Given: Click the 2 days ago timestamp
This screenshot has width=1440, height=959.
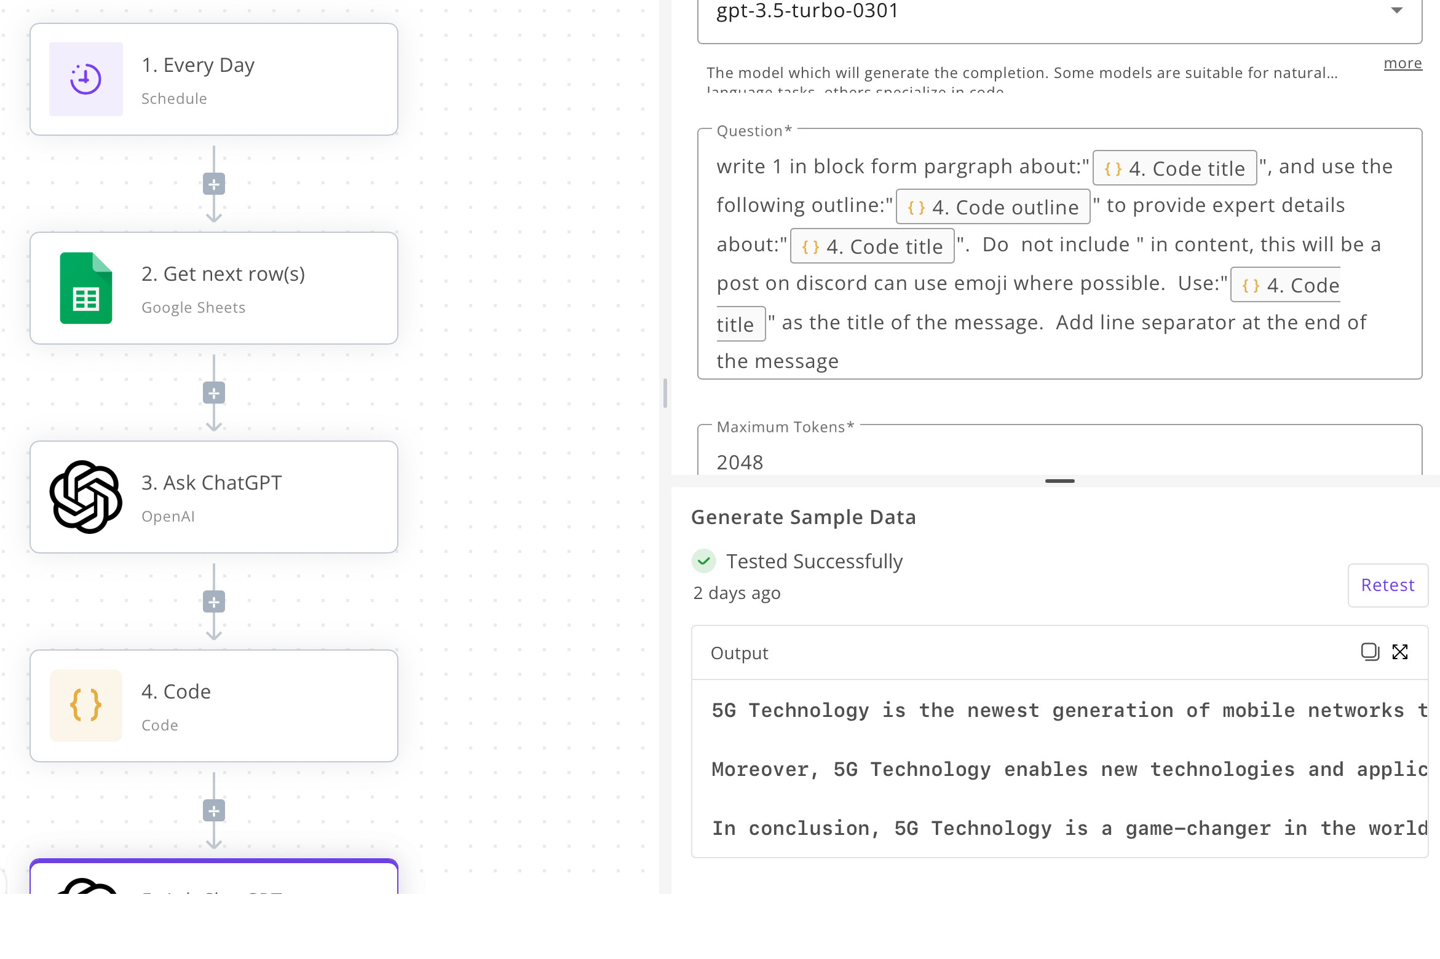Looking at the screenshot, I should [x=737, y=593].
